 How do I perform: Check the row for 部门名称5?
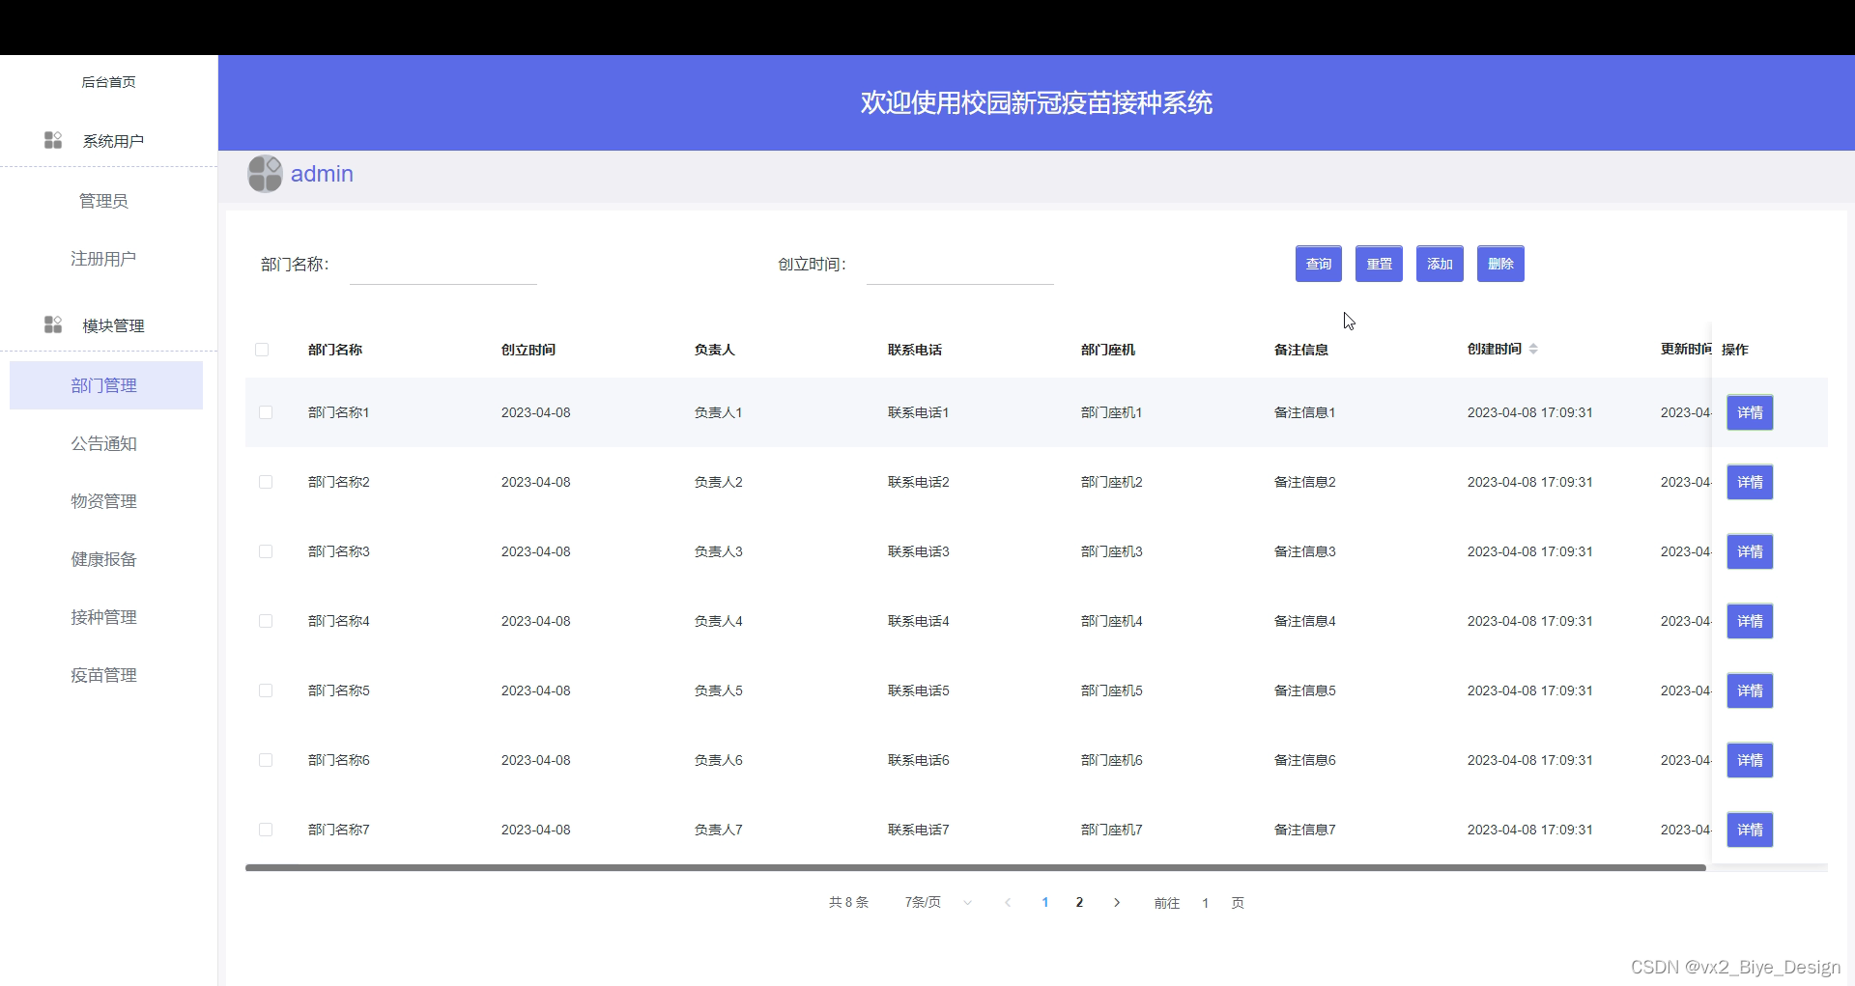point(266,690)
